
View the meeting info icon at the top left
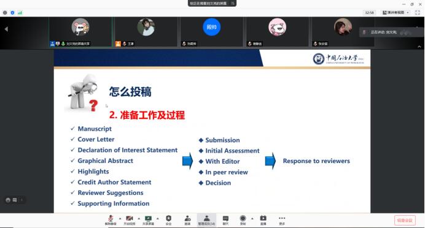pyautogui.click(x=5, y=12)
